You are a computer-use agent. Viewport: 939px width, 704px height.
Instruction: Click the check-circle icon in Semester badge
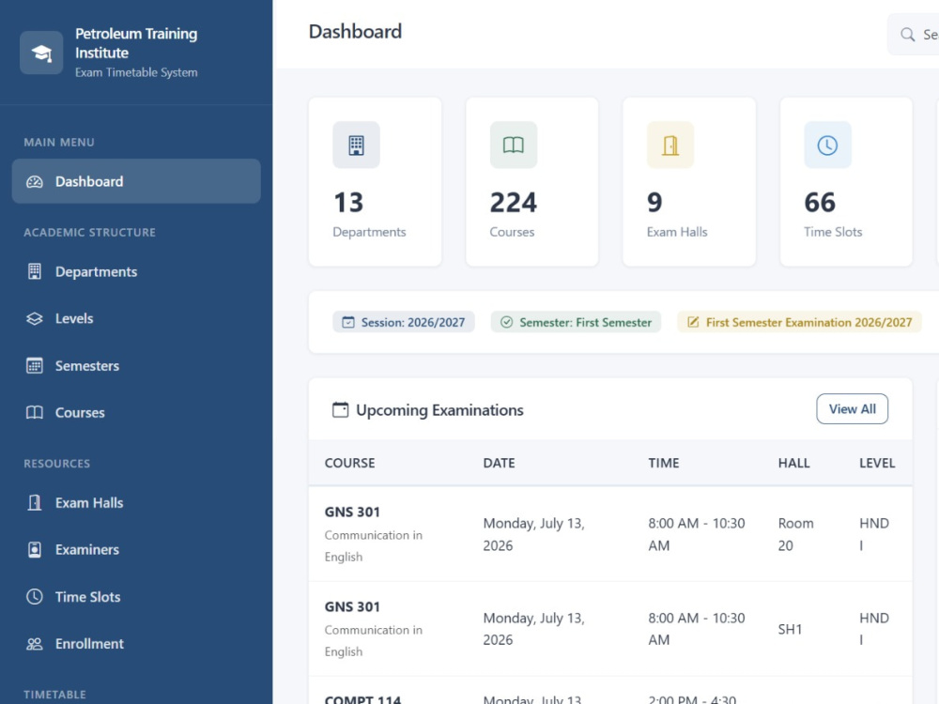pos(507,322)
